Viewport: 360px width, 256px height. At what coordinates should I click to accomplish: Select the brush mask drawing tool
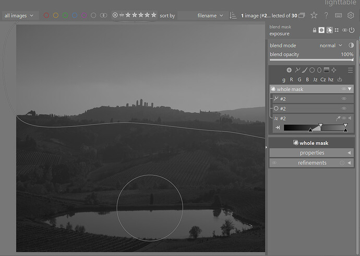(305, 70)
